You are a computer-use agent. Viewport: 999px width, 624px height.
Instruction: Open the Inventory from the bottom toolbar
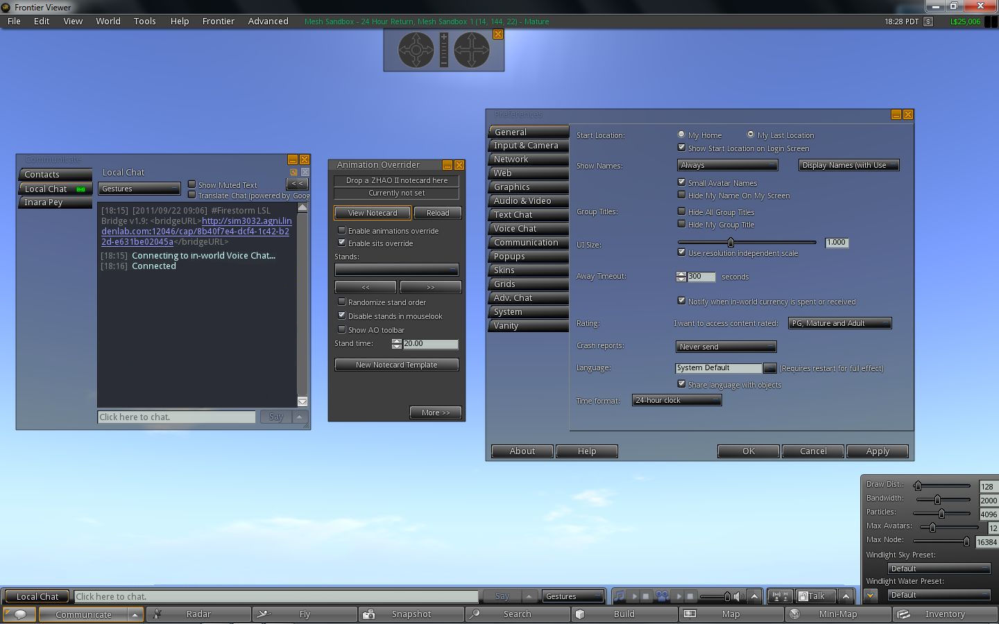(943, 614)
